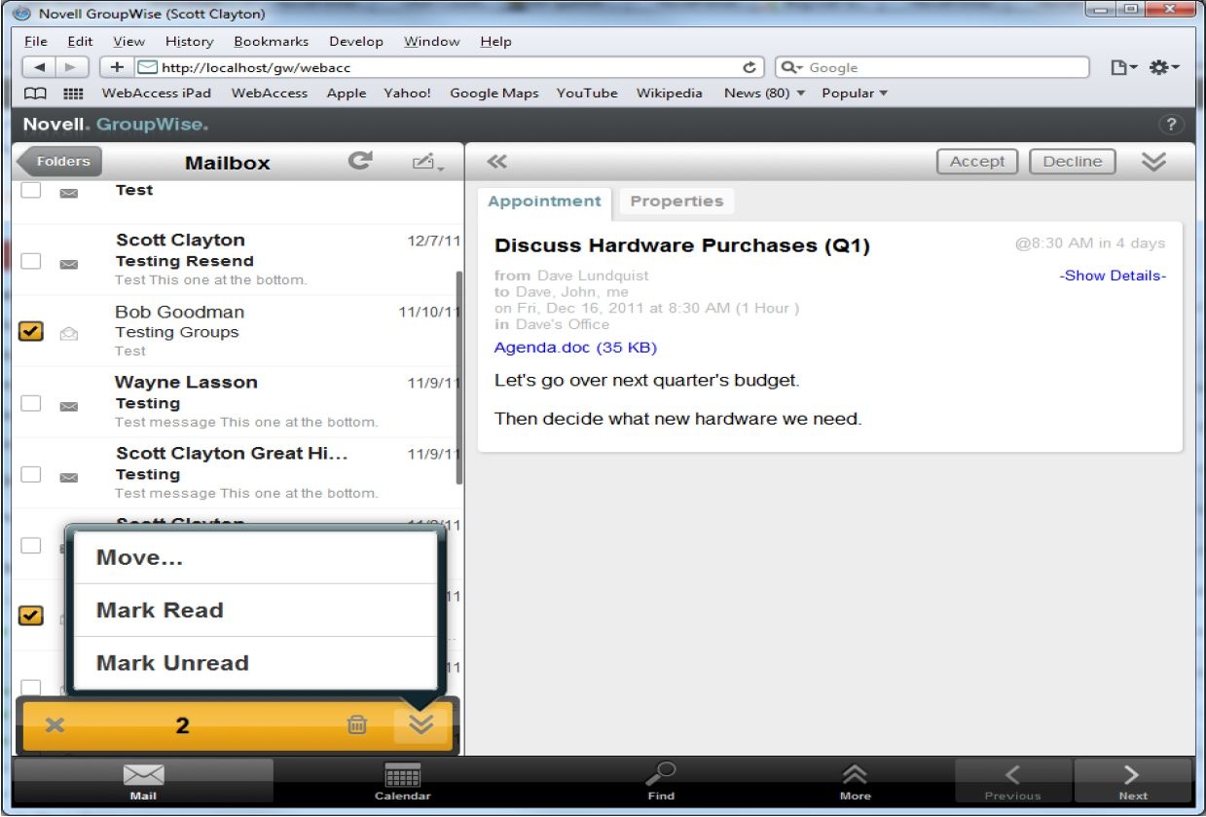Open the News (80) bookmarks dropdown
The height and width of the screenshot is (817, 1206).
(x=764, y=93)
